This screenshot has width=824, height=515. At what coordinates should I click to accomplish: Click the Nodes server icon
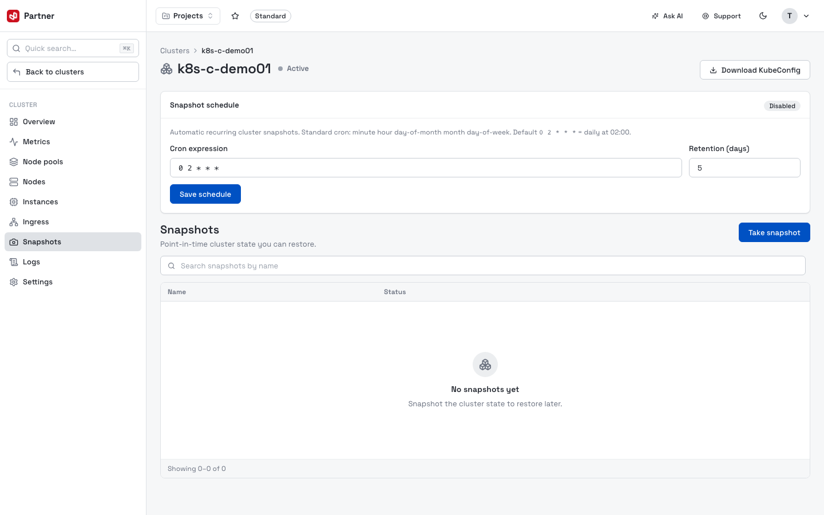[x=14, y=182]
